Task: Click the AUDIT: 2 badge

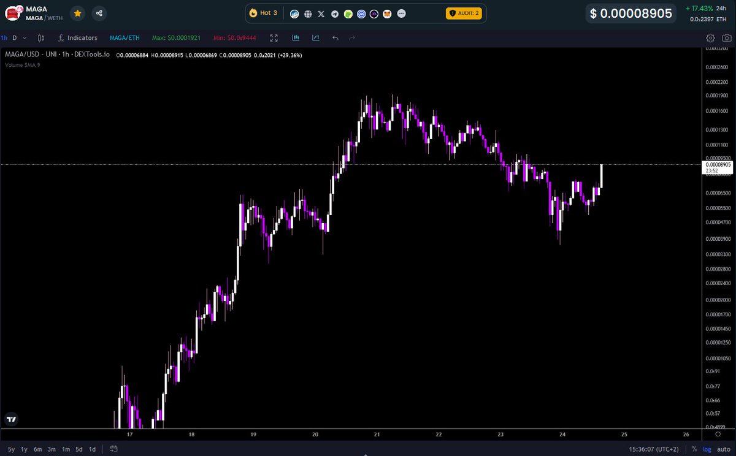Action: pyautogui.click(x=463, y=13)
